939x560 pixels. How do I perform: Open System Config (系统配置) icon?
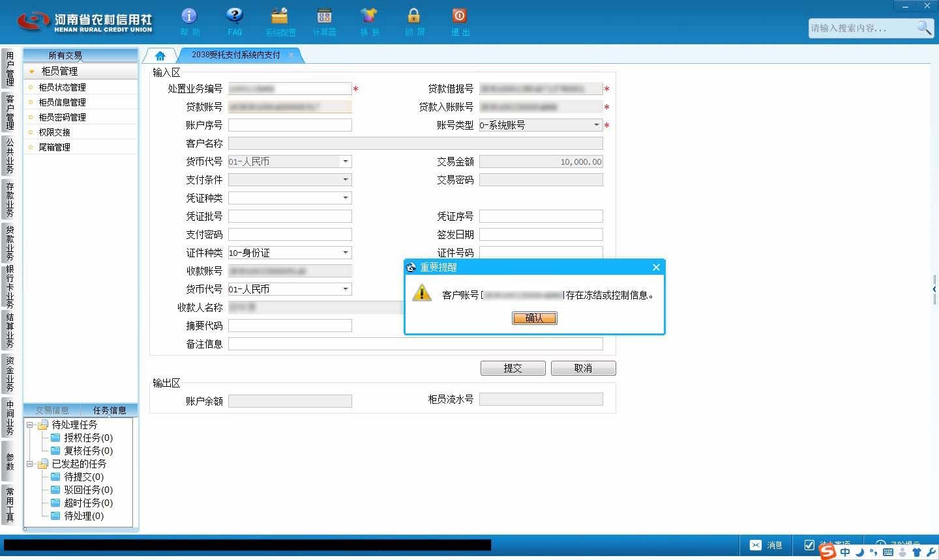[x=280, y=16]
